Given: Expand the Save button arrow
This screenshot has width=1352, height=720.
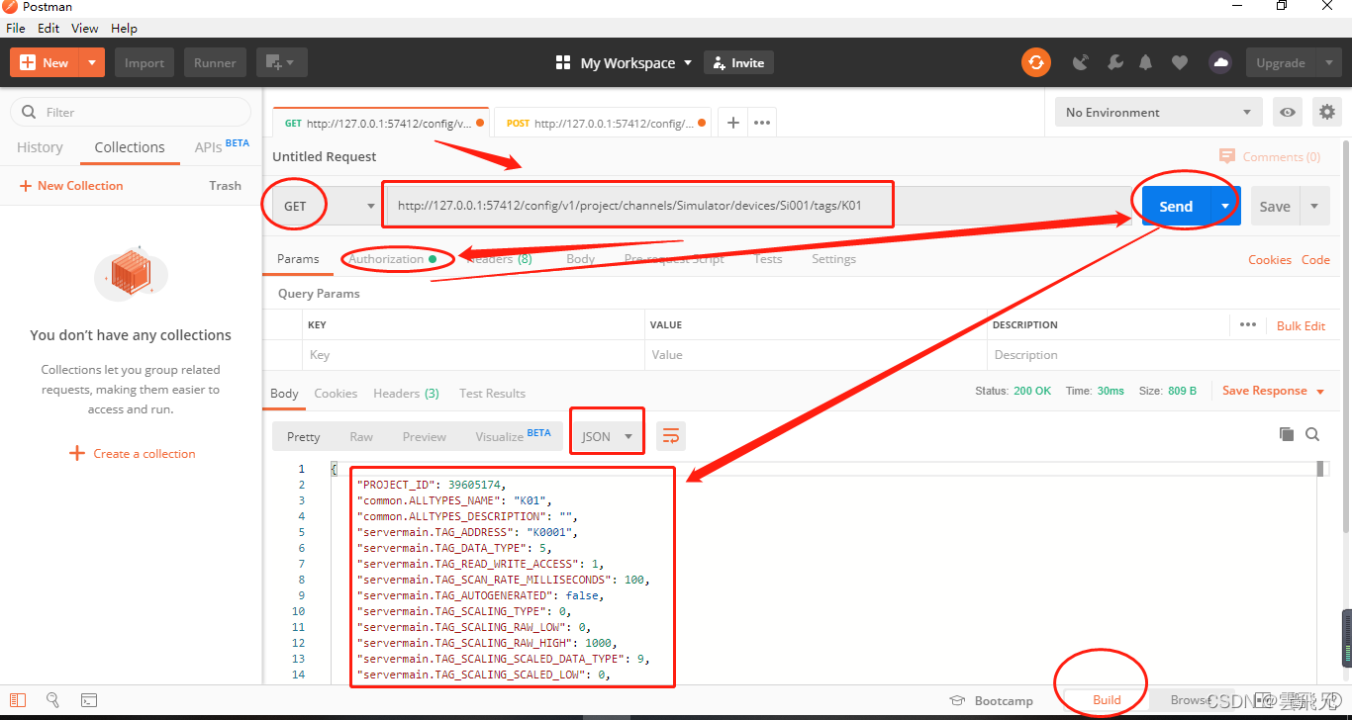Looking at the screenshot, I should click(x=1314, y=206).
